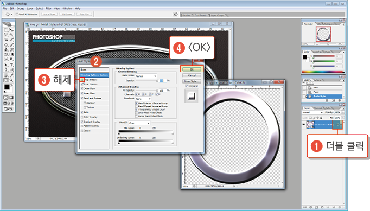Select the Zoom tool in toolbox

pyautogui.click(x=11, y=80)
